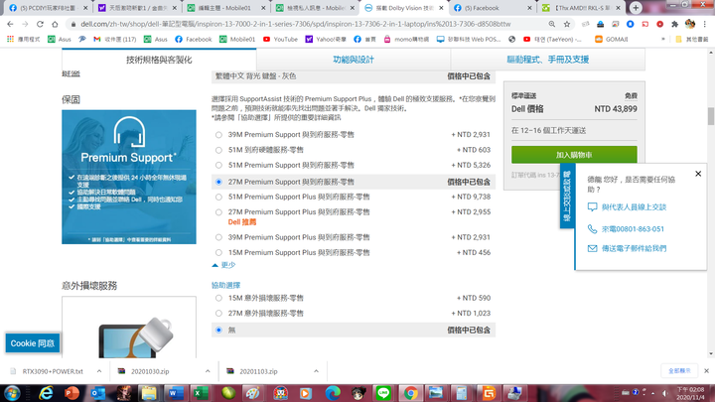Switch to 驅動程式、手冊及支援 tab
Screen dimensions: 715x402
547,60
